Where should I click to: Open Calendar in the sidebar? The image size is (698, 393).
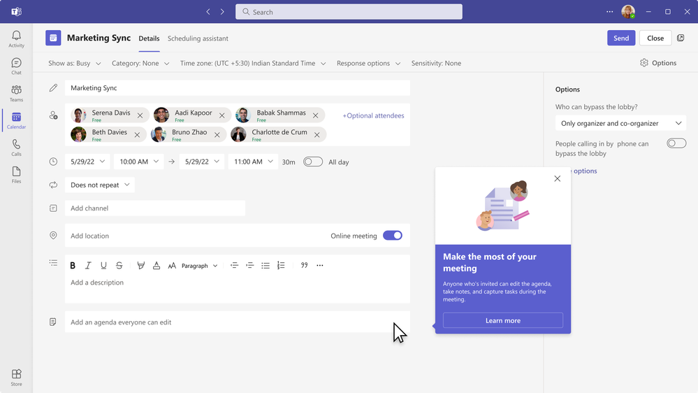point(16,120)
